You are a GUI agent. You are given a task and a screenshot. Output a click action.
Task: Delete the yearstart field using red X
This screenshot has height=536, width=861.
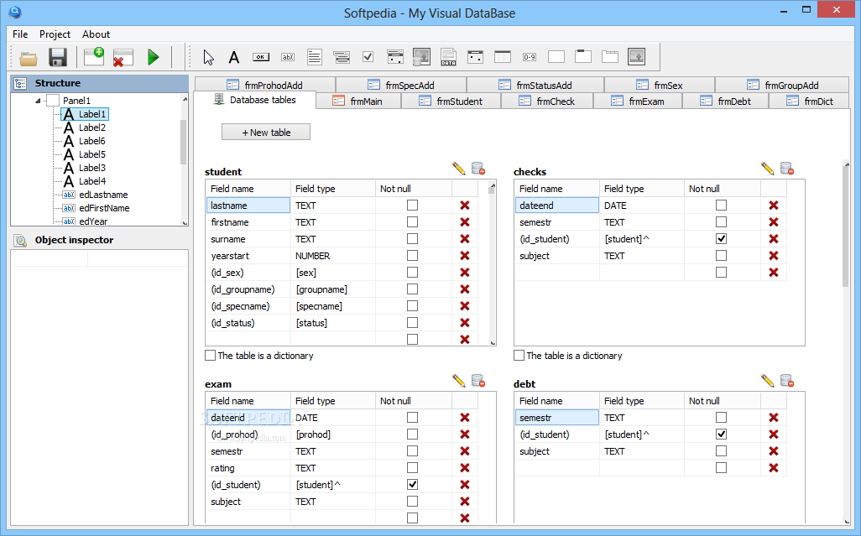[464, 256]
